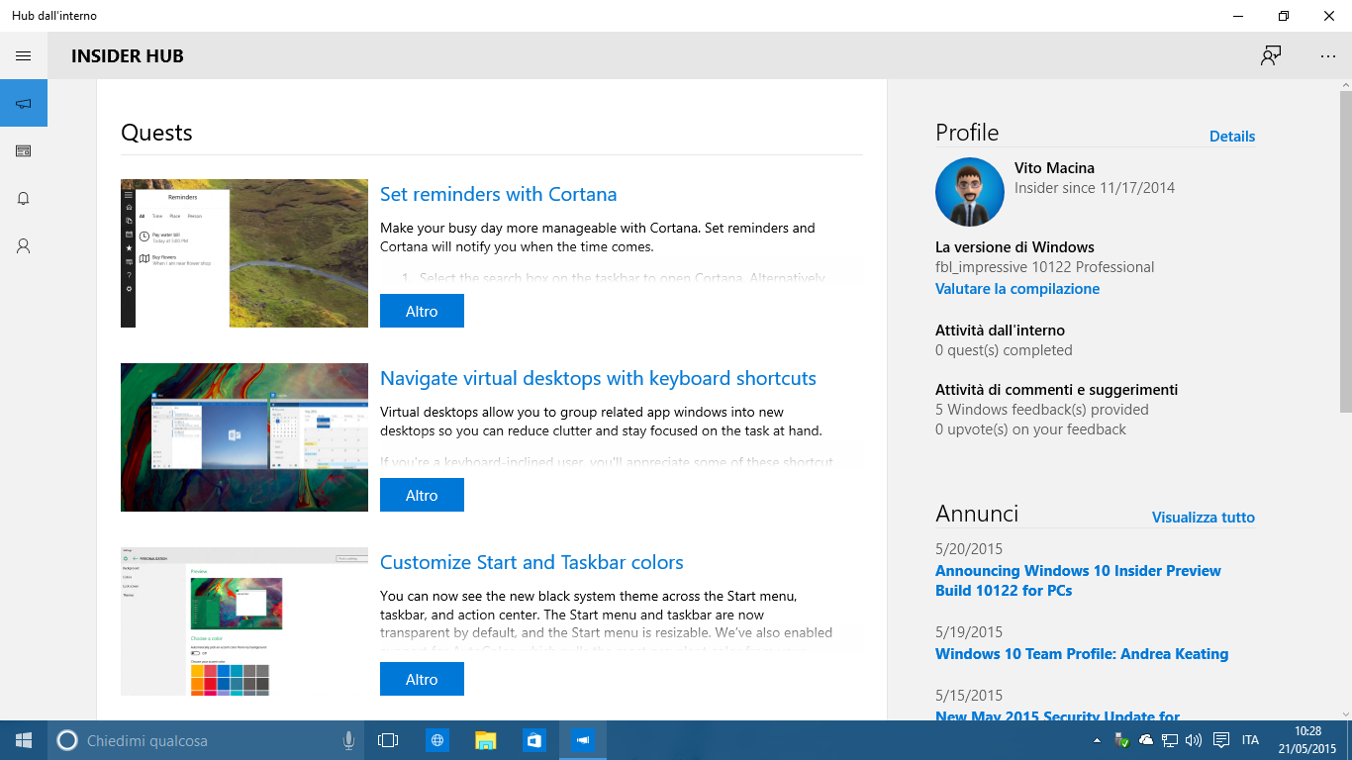Click the Cortana reminders quest thumbnail
1352x760 pixels.
244,253
